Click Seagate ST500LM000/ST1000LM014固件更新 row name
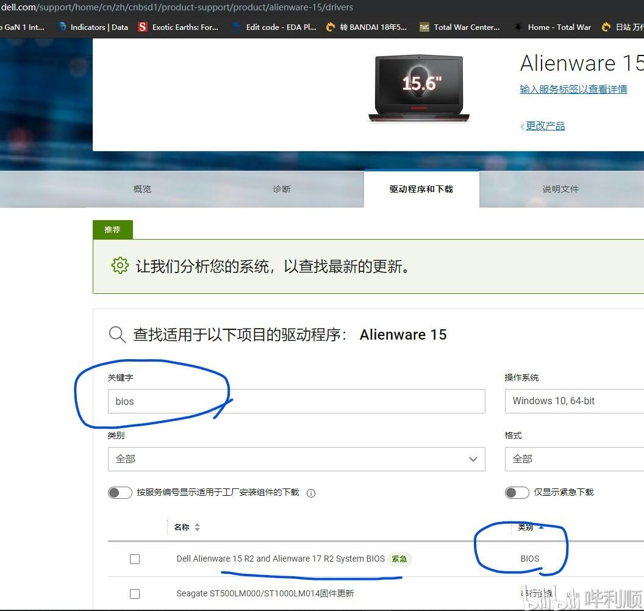Viewport: 644px width, 611px height. click(x=265, y=593)
